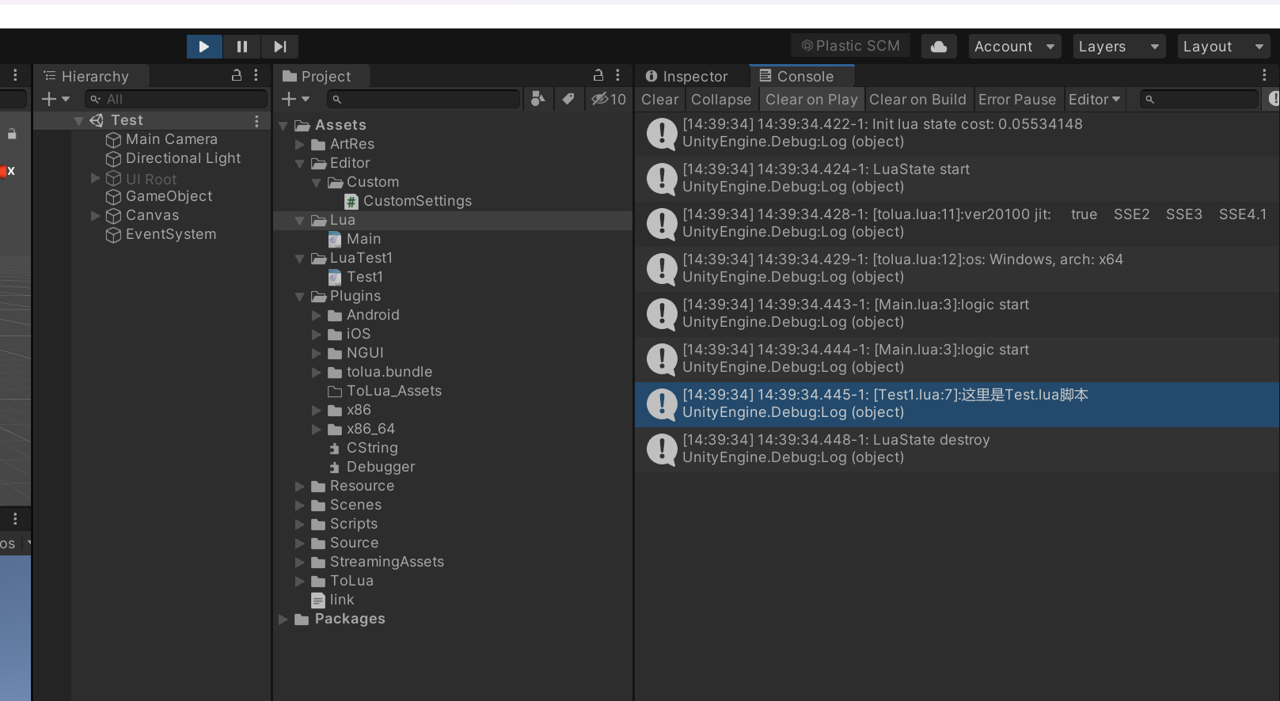Switch to the Hierarchy tab
1280x701 pixels.
click(x=91, y=76)
